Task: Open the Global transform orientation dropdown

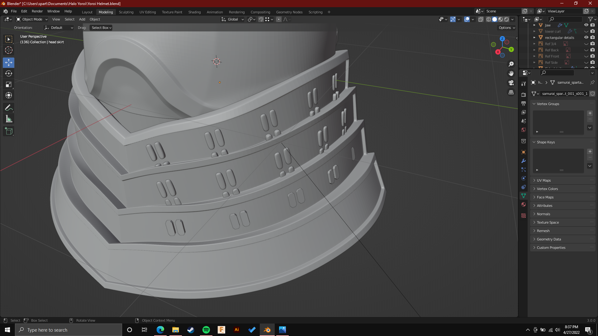Action: click(x=233, y=19)
